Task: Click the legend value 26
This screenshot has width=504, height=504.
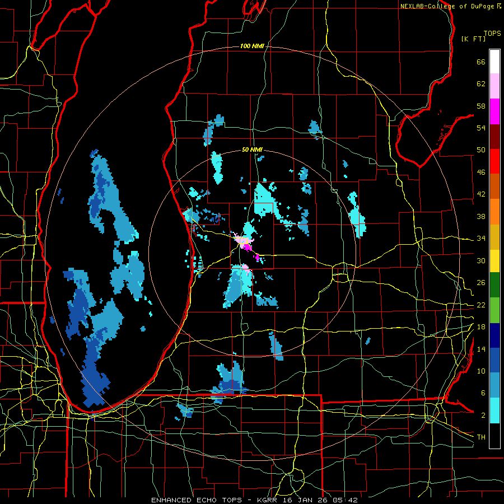Action: tap(481, 283)
